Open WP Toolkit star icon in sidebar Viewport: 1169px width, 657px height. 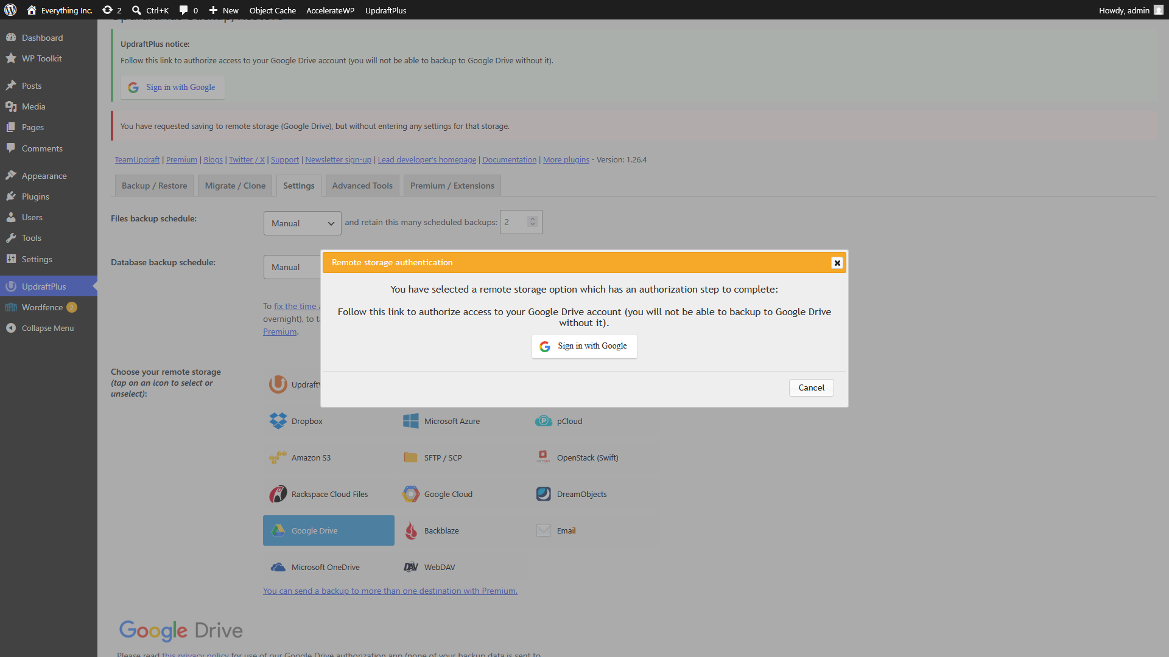click(11, 58)
